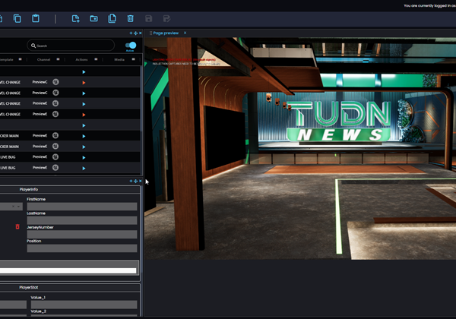Close the Page preview tab

coord(185,33)
